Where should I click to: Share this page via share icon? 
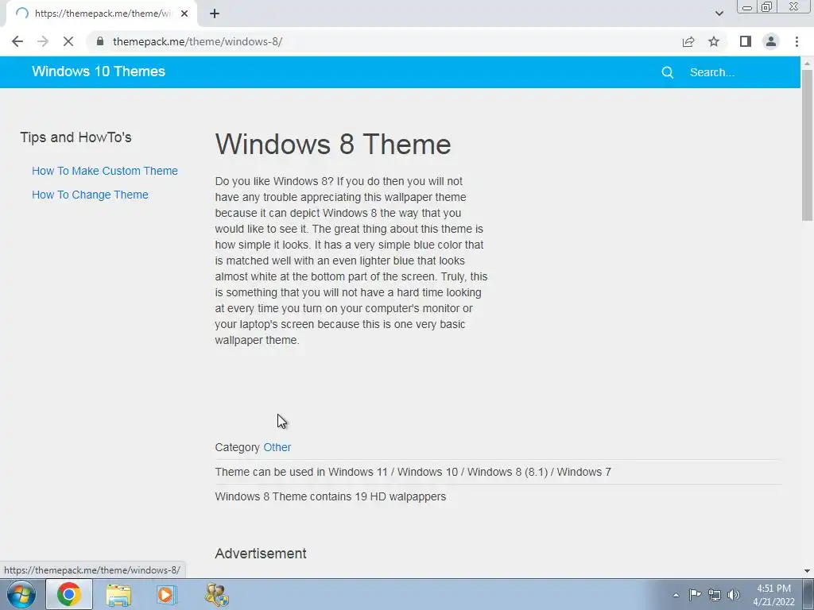click(x=688, y=41)
